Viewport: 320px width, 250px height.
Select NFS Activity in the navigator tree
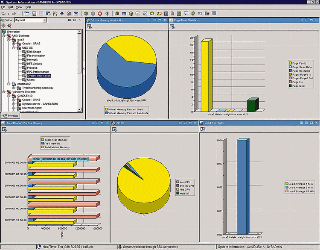click(35, 64)
